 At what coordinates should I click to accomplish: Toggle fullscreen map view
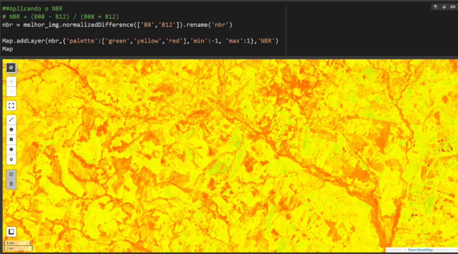(11, 106)
